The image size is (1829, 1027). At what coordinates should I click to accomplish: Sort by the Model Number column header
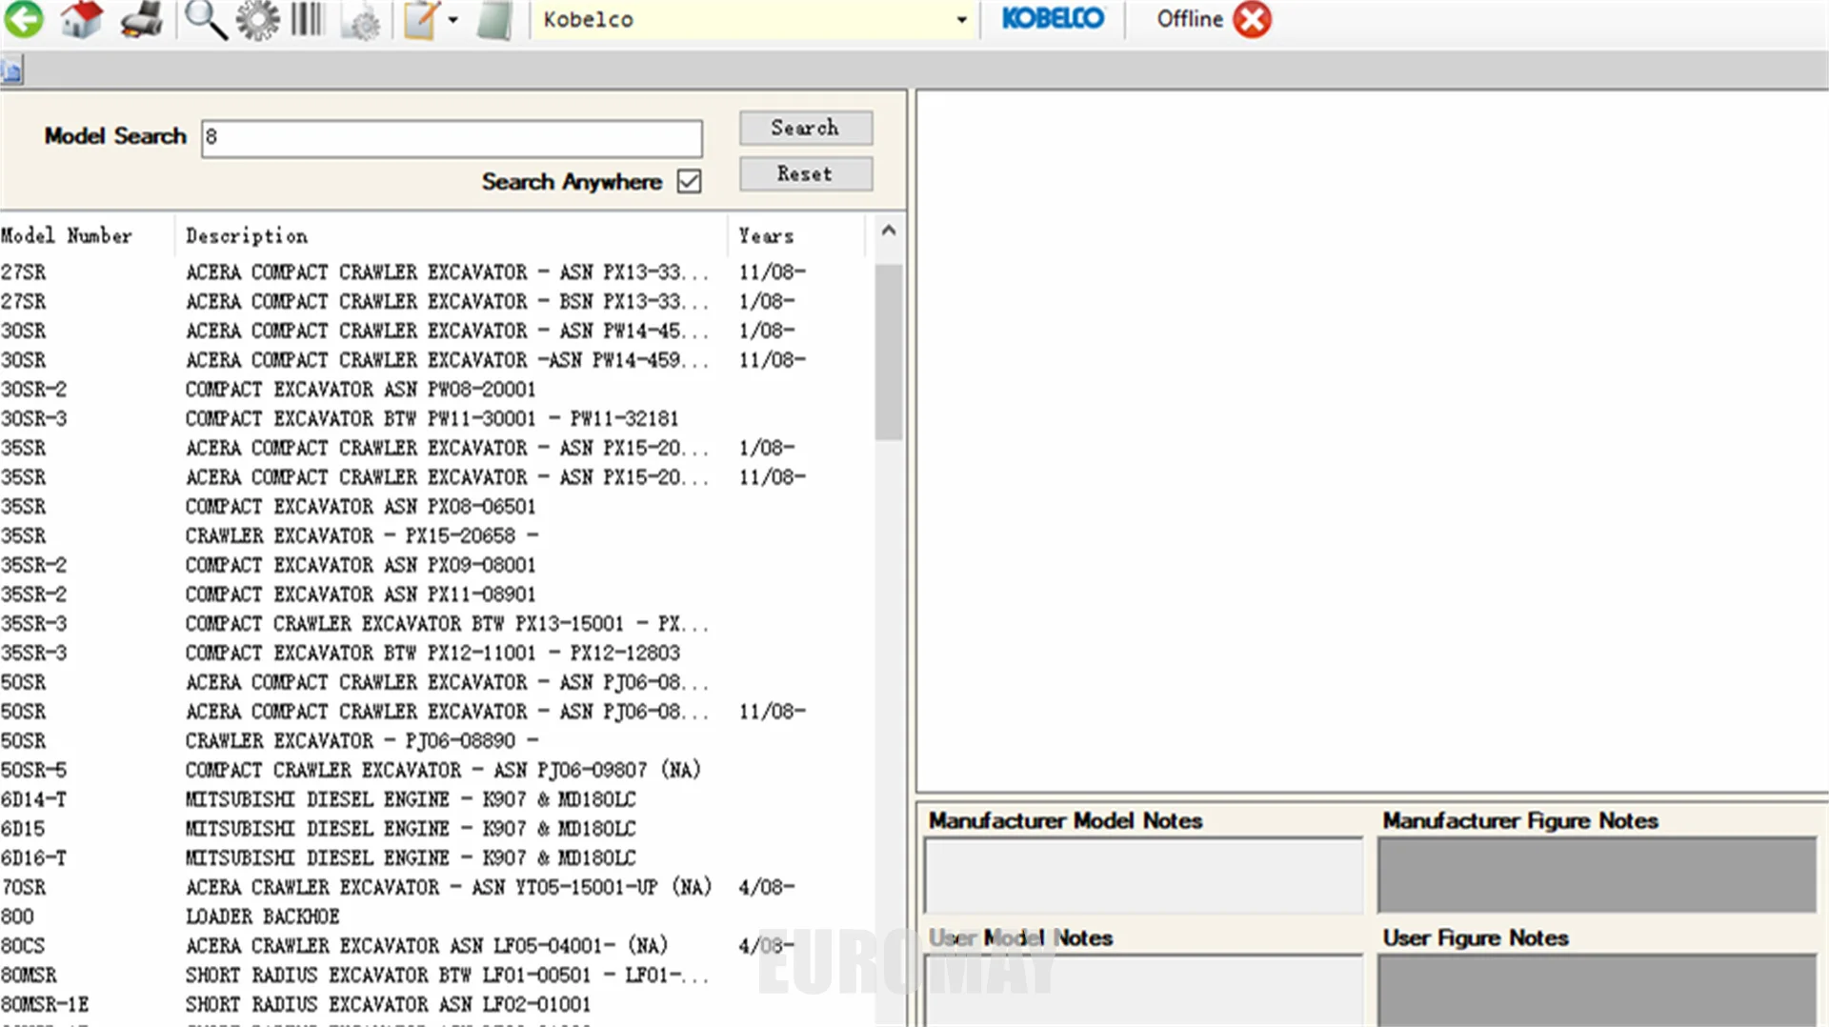point(87,235)
